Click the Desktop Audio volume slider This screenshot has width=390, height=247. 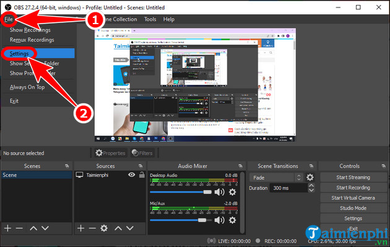(x=181, y=192)
